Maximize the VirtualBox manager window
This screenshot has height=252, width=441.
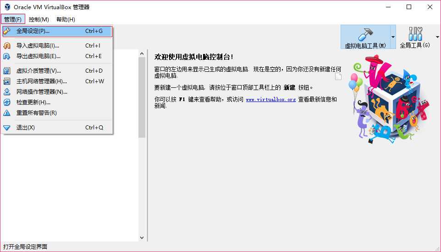pos(409,7)
